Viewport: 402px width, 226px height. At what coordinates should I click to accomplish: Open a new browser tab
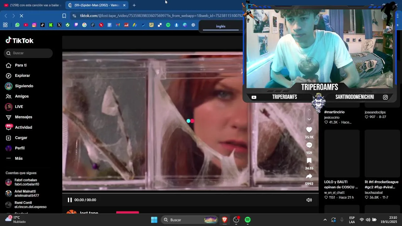click(134, 5)
